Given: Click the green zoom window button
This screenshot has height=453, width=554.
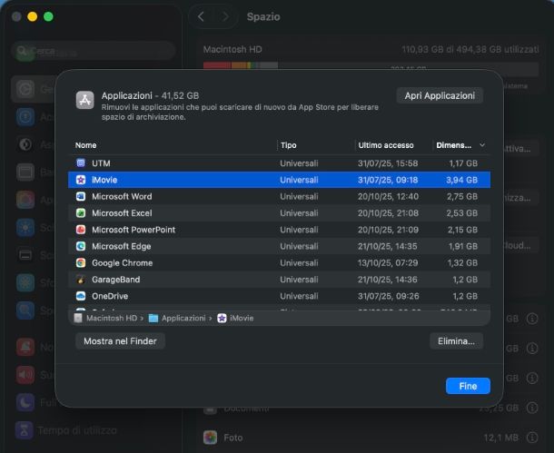Looking at the screenshot, I should (x=48, y=16).
